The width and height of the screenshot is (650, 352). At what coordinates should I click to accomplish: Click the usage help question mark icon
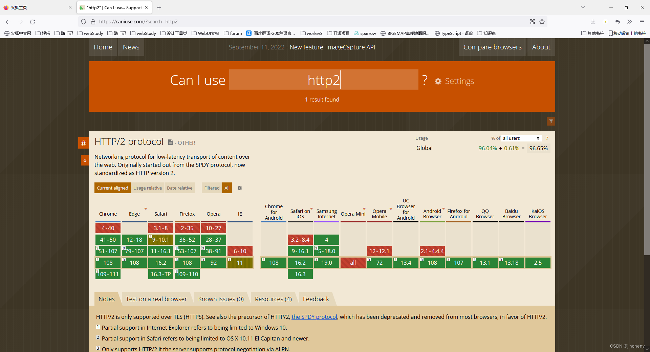pos(547,138)
